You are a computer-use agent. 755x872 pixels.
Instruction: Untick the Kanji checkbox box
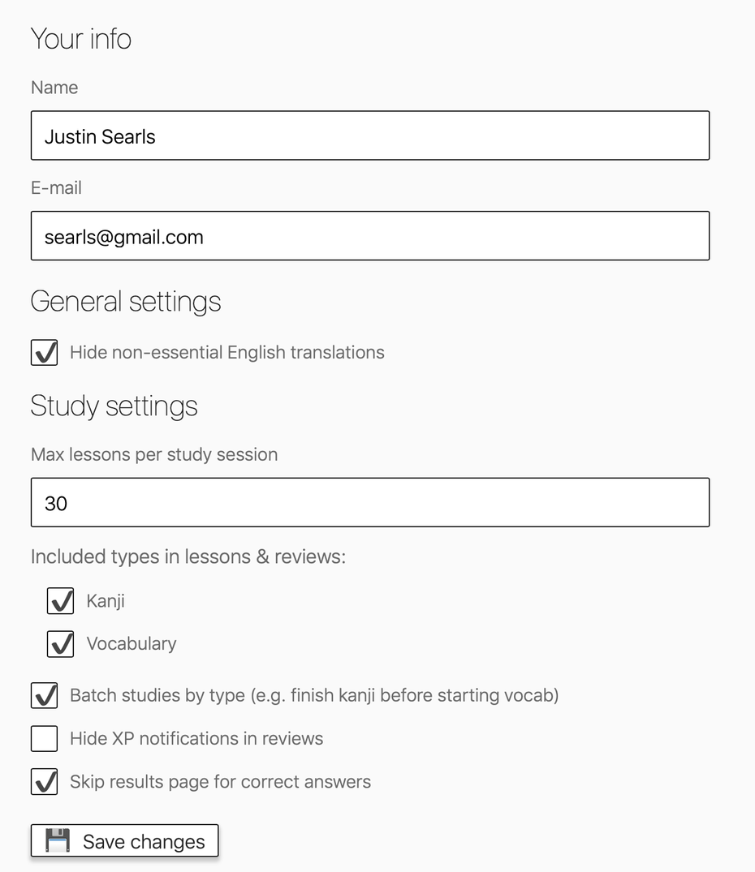click(61, 601)
